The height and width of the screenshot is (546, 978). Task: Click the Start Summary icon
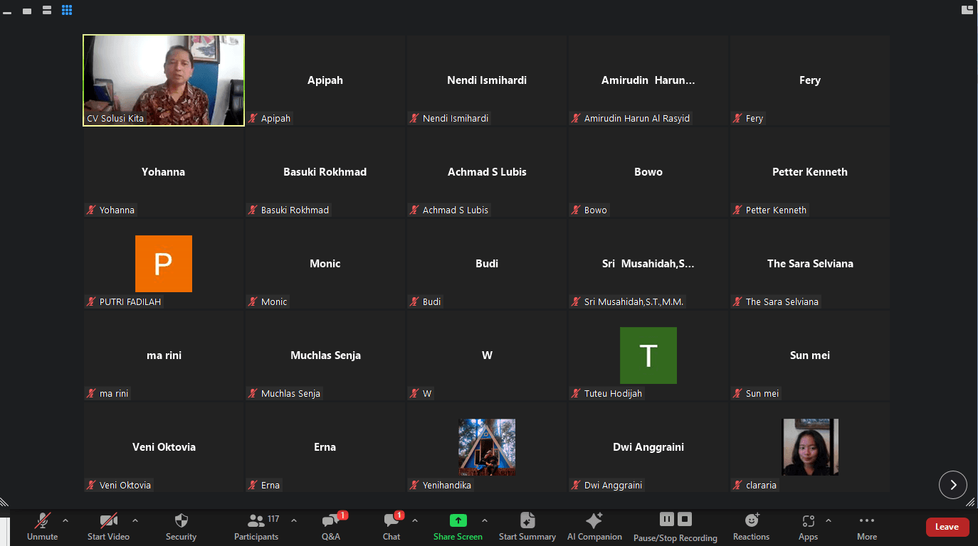coord(527,526)
